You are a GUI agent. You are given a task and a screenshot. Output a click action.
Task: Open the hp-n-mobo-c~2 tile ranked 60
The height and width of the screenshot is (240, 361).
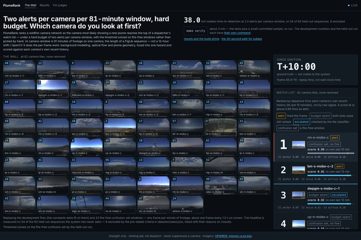tap(19, 108)
